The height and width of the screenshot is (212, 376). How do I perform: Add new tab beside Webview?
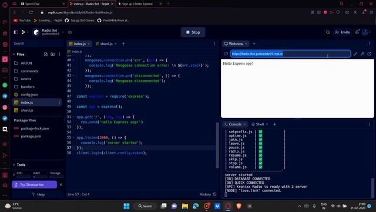(x=254, y=44)
